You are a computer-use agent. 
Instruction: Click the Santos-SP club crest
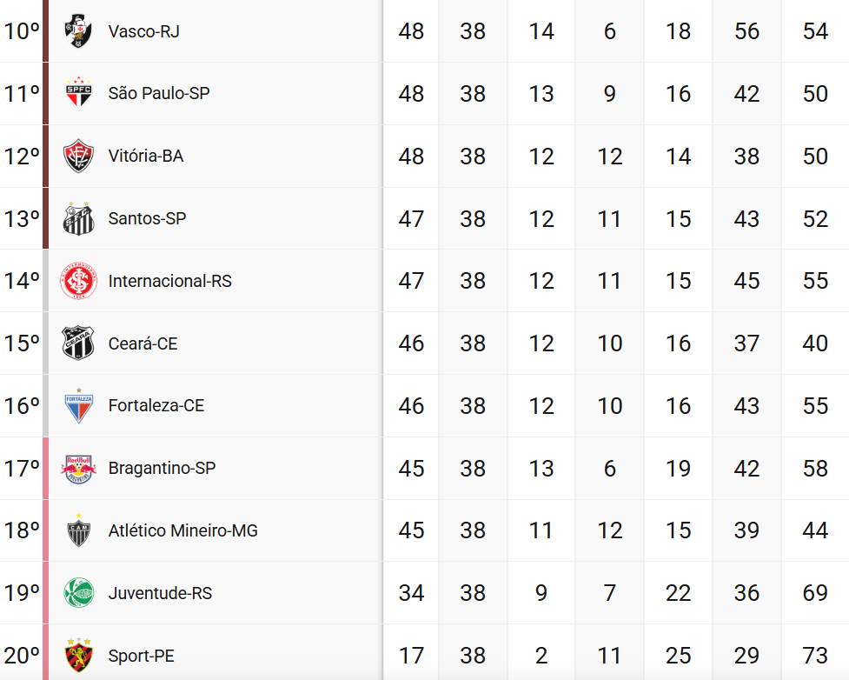tap(78, 219)
